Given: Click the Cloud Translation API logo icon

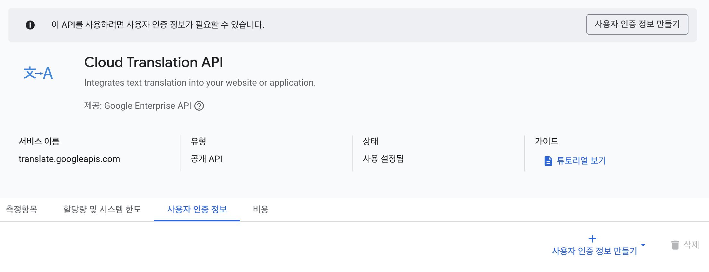Looking at the screenshot, I should 38,73.
